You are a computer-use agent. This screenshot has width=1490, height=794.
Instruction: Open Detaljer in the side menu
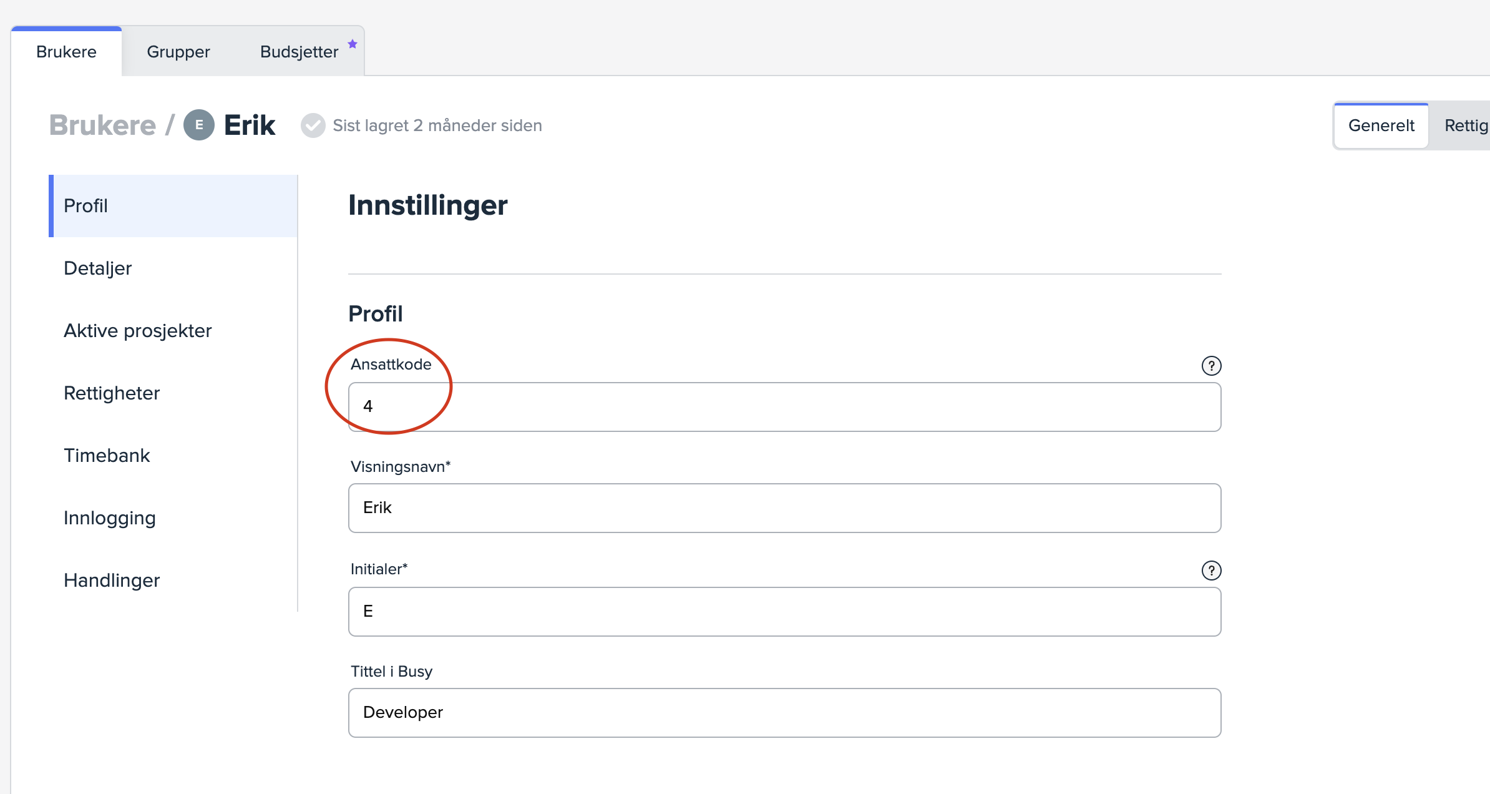[x=98, y=268]
